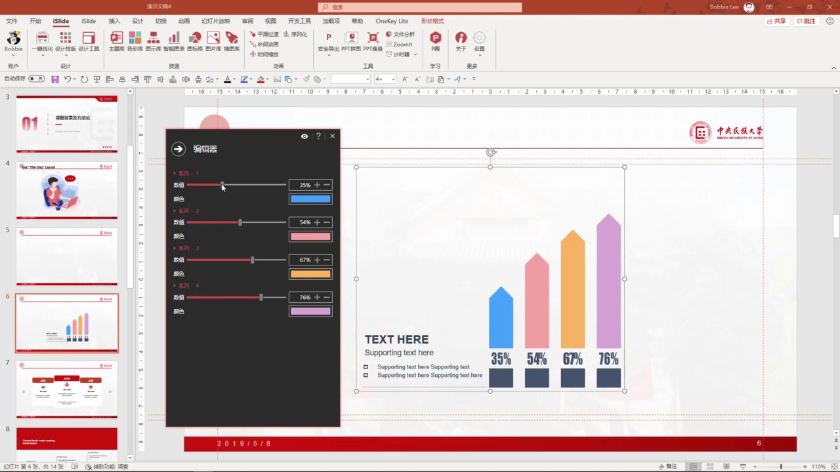Decrease series 1 value with minus button
The width and height of the screenshot is (840, 472).
click(327, 185)
